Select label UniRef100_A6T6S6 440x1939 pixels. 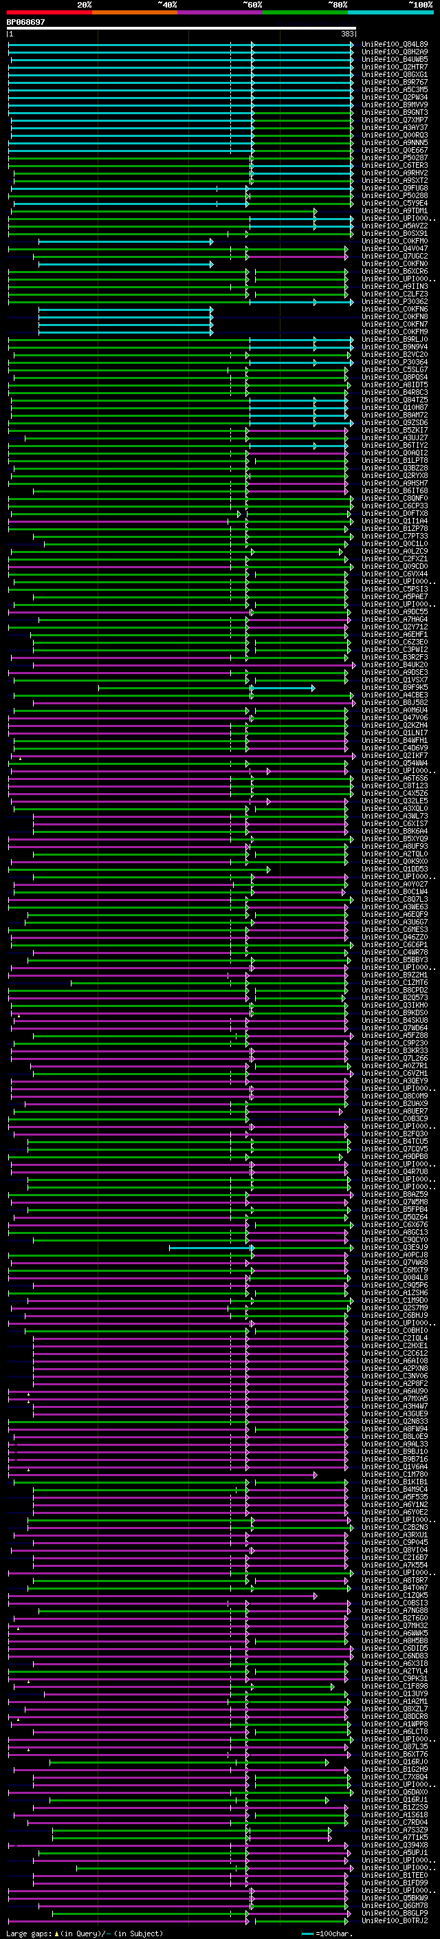[395, 779]
